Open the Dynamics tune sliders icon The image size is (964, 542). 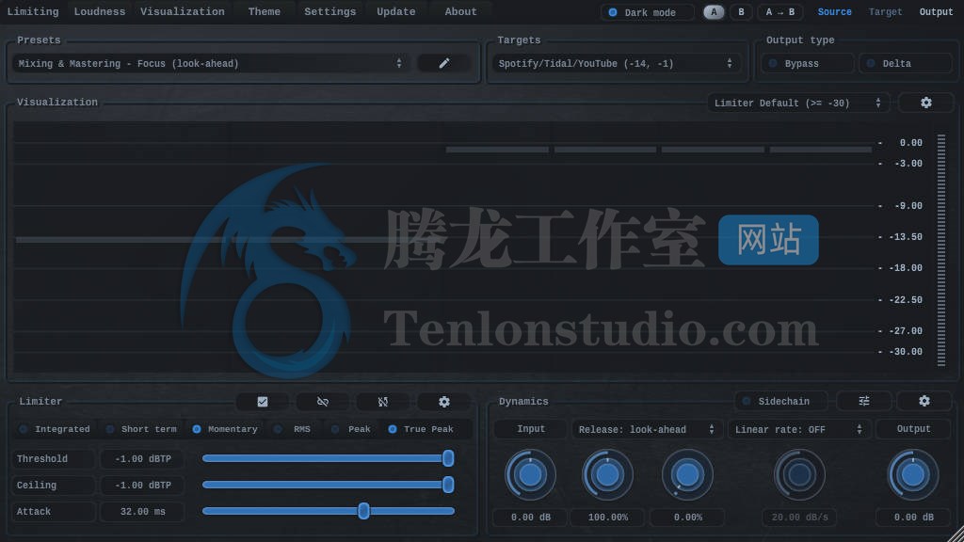click(864, 401)
